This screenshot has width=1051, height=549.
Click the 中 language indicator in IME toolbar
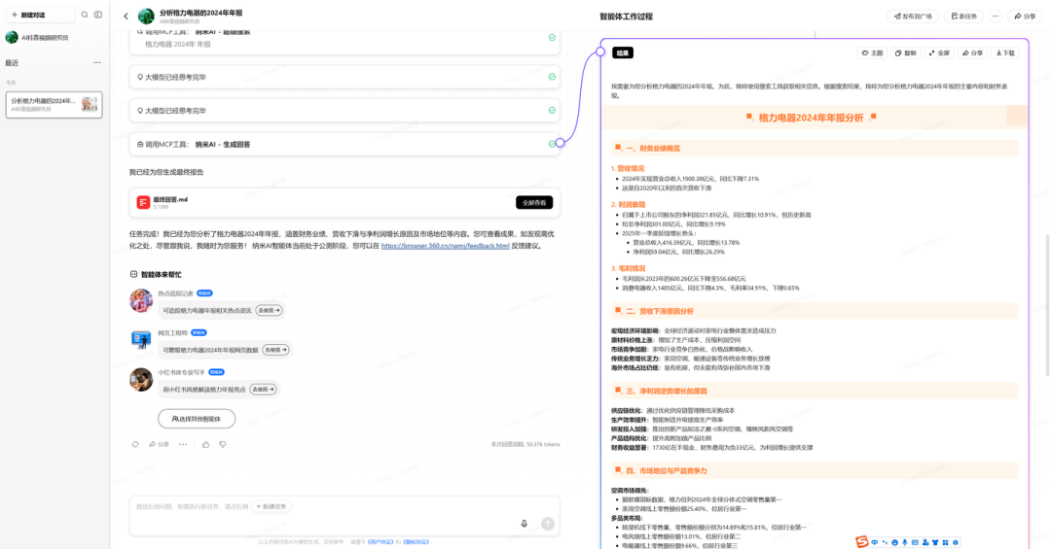(875, 542)
